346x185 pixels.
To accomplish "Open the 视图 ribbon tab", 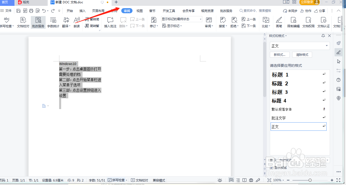I will click(x=139, y=11).
